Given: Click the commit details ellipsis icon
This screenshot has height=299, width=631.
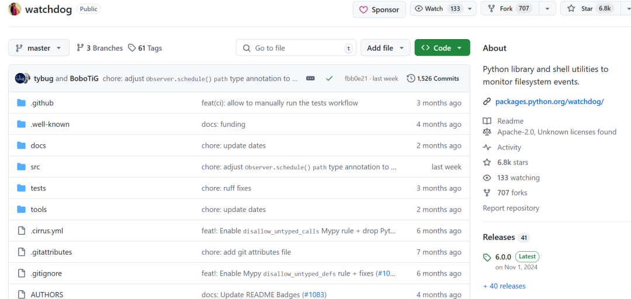Looking at the screenshot, I should tap(310, 78).
